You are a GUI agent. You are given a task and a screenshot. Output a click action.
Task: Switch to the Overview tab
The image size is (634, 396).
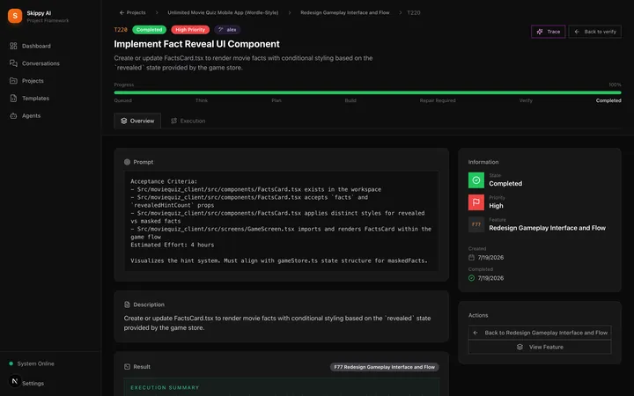[137, 121]
